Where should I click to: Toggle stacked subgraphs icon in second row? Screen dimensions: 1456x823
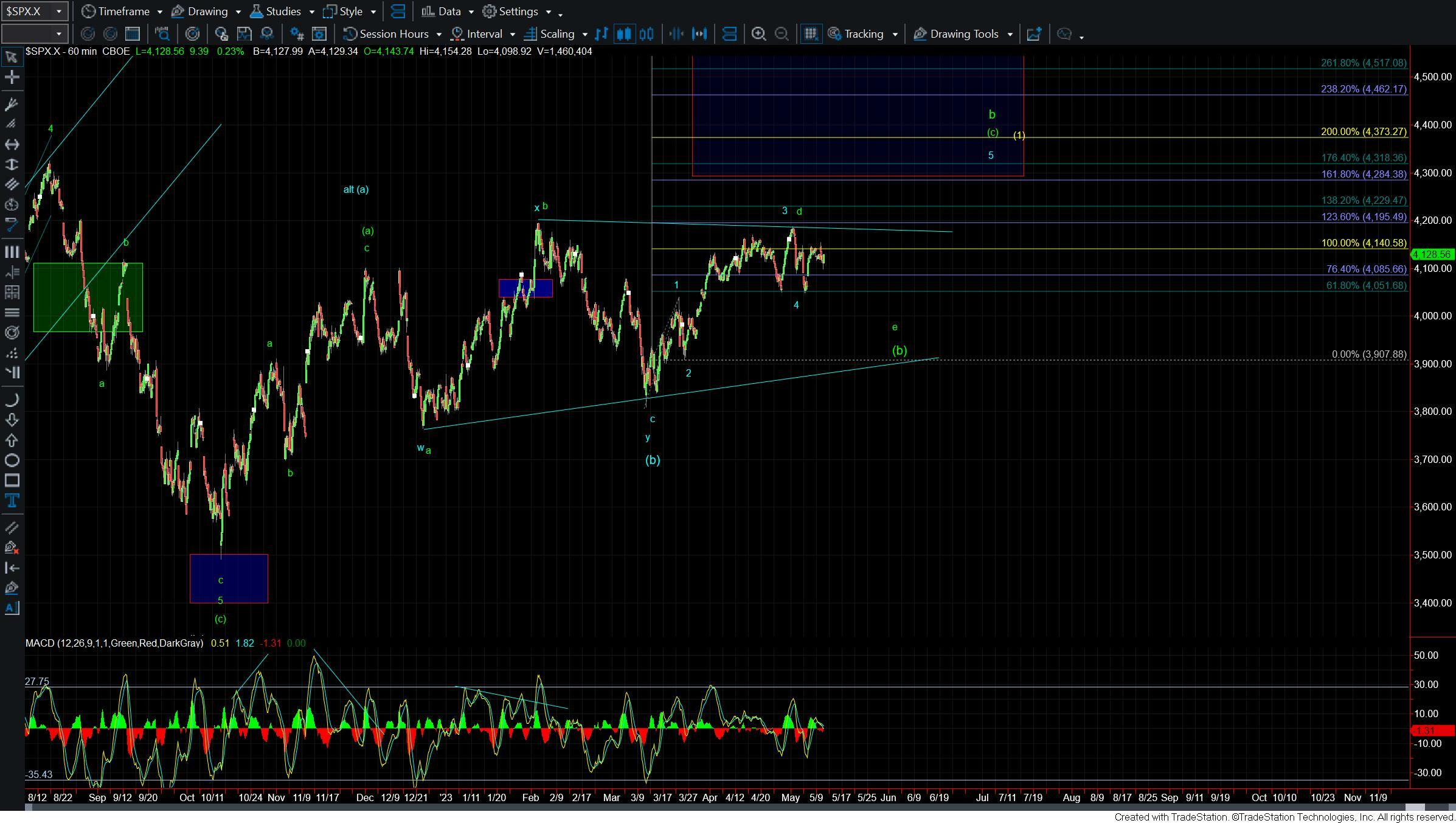click(729, 34)
